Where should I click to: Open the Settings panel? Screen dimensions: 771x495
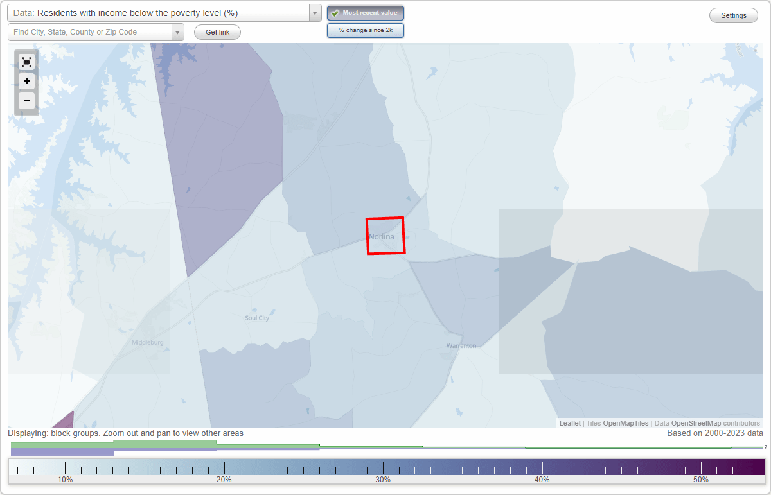pyautogui.click(x=733, y=15)
